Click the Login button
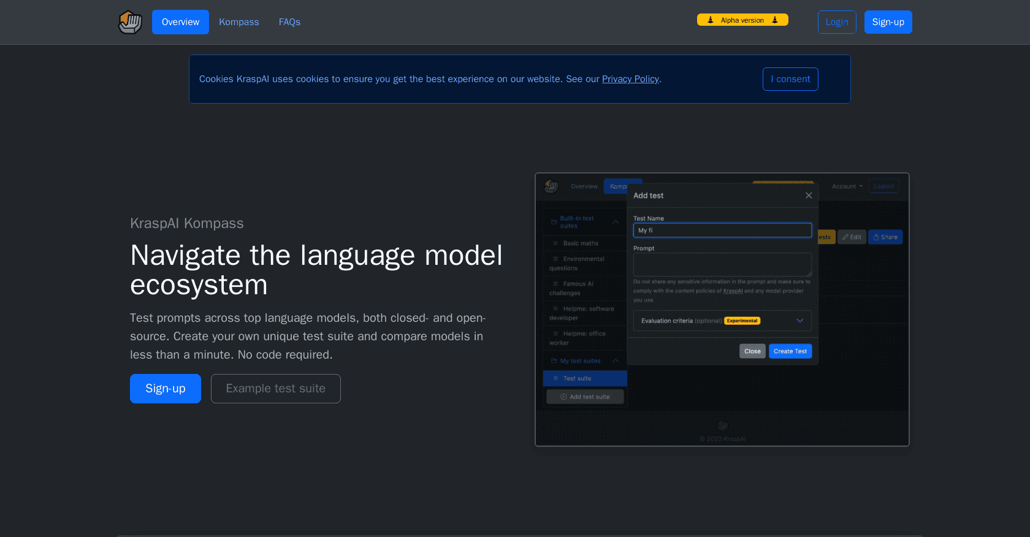The height and width of the screenshot is (537, 1030). [x=837, y=22]
